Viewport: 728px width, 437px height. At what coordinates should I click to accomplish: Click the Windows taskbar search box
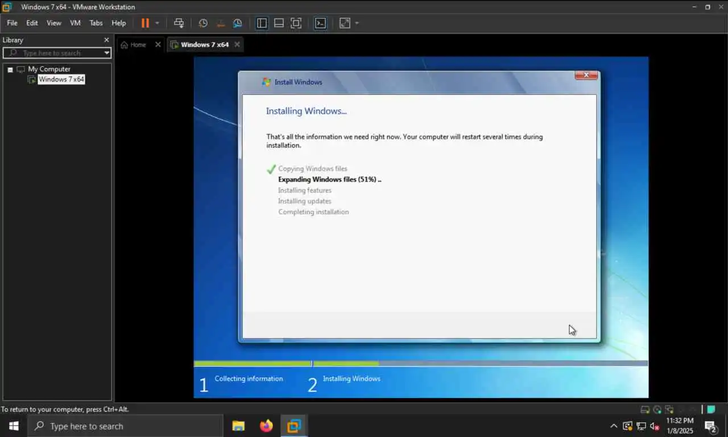pyautogui.click(x=125, y=426)
